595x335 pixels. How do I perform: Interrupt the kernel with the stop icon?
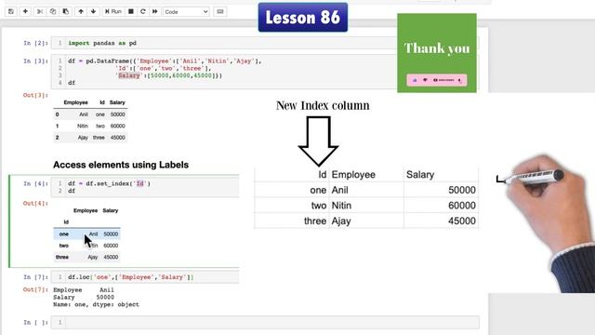tap(130, 12)
